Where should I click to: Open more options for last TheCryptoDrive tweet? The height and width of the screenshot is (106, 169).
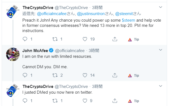161,86
